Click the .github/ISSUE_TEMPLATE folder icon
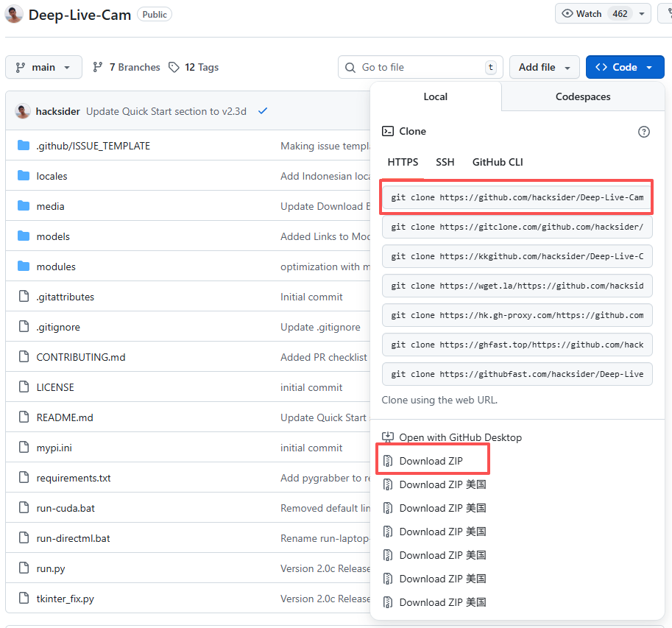 pos(24,146)
